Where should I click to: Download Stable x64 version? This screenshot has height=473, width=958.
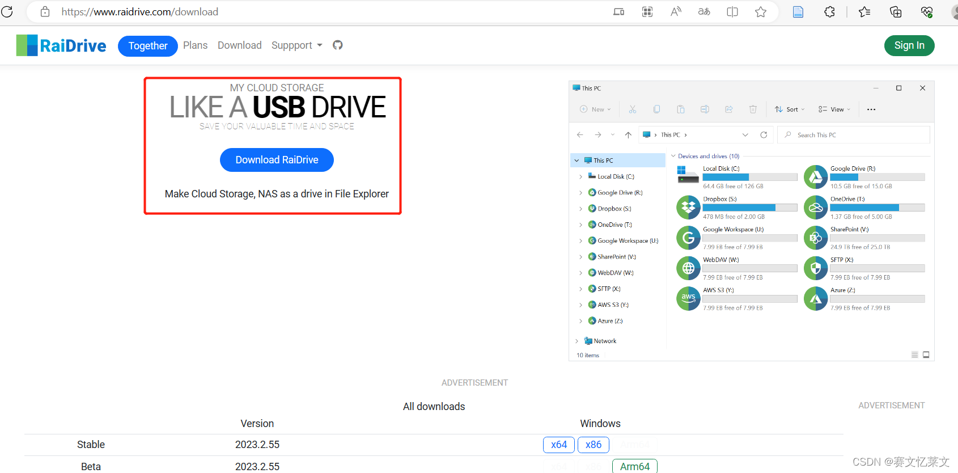point(559,445)
